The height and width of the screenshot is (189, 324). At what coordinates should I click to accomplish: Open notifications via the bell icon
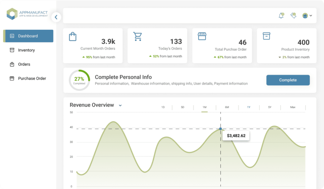(281, 15)
